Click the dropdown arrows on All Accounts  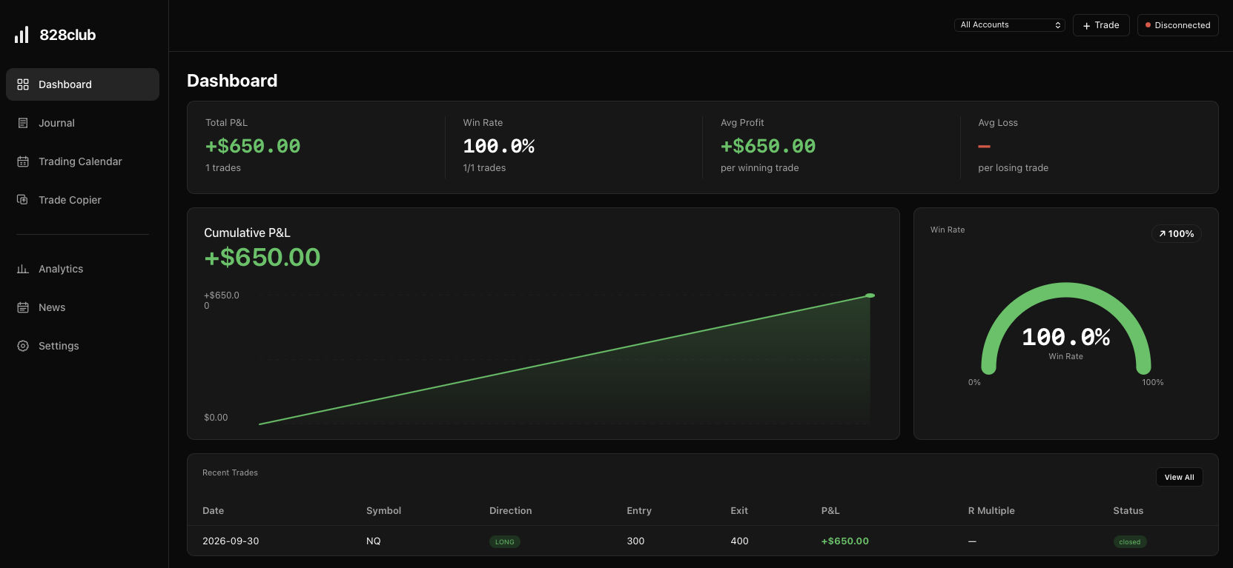(x=1058, y=25)
